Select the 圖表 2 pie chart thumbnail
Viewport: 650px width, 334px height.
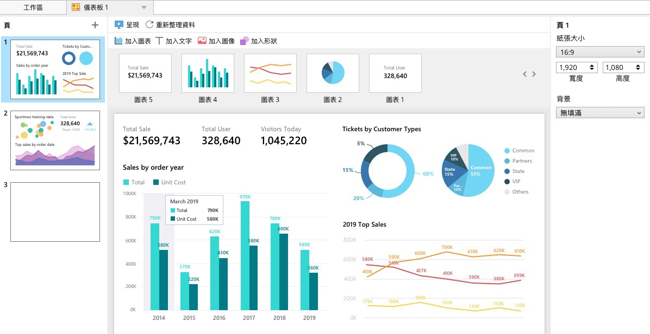(x=333, y=73)
